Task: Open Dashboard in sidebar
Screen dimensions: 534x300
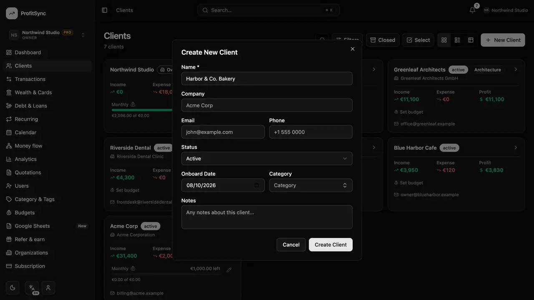Action: (x=48, y=52)
